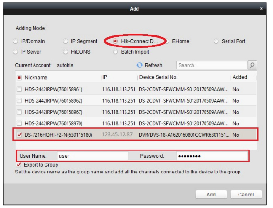Select device name HDS-2442IRPW(760158967)
Image resolution: width=273 pixels, height=208 pixels.
pos(54,112)
